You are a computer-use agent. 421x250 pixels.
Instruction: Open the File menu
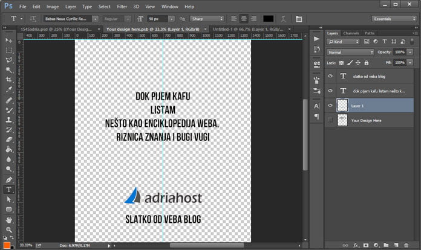pyautogui.click(x=23, y=7)
